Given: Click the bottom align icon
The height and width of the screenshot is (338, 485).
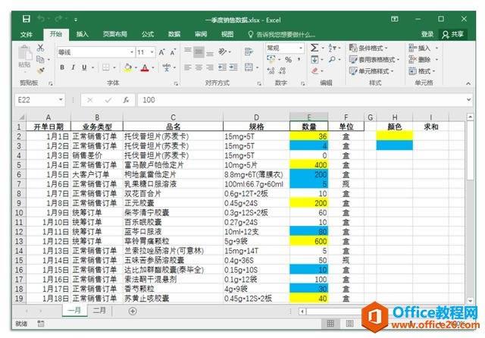Looking at the screenshot, I should coord(210,52).
